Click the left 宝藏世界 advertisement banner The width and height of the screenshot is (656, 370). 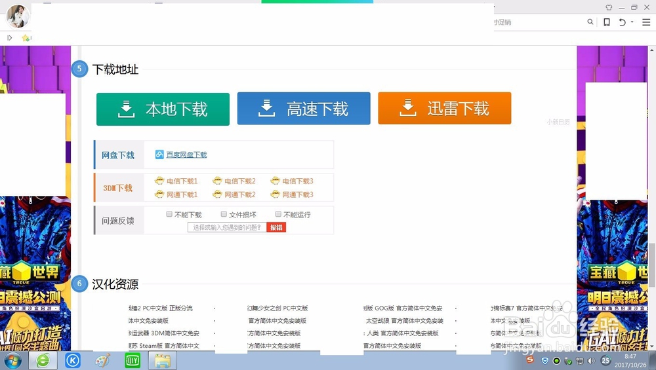tap(35, 274)
